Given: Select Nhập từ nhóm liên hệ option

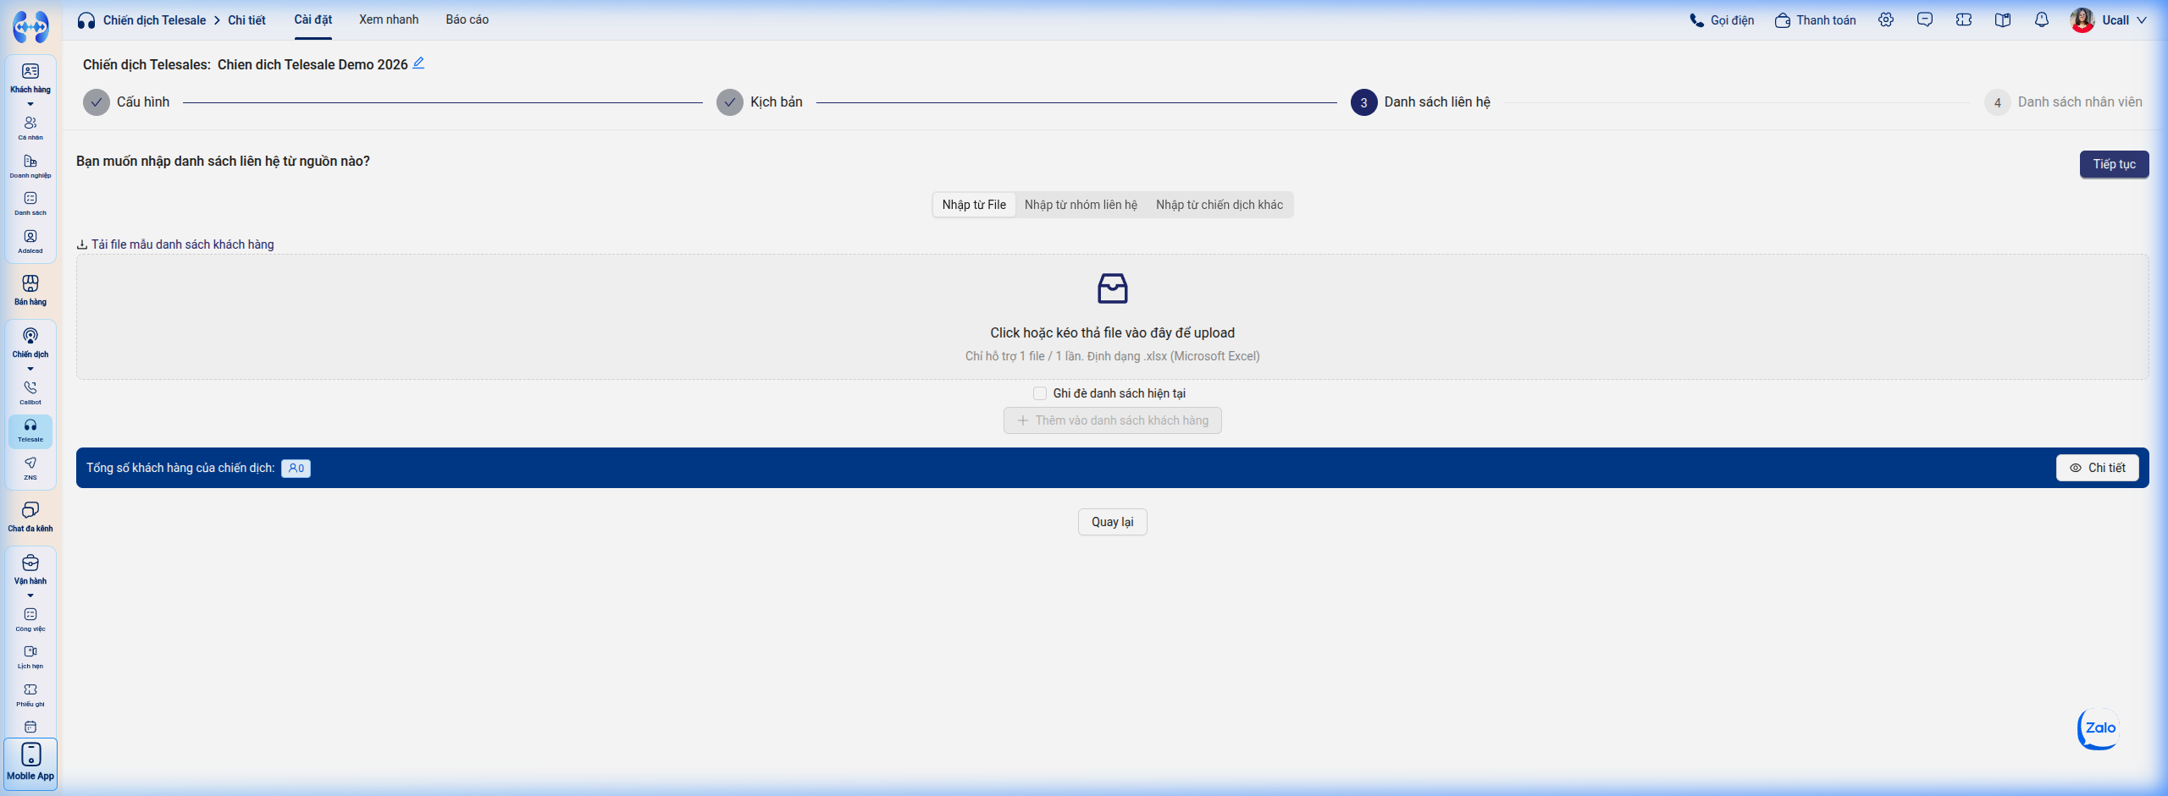Looking at the screenshot, I should (x=1081, y=205).
